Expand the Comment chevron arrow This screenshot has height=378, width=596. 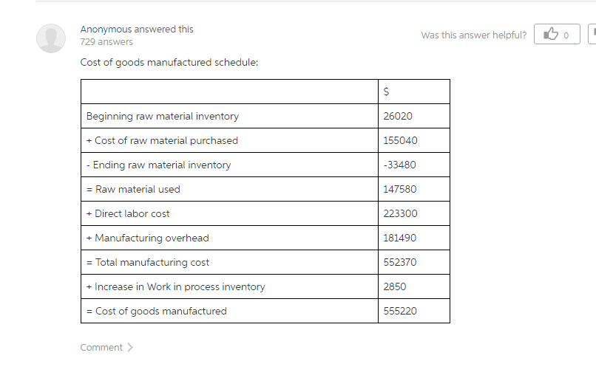130,347
